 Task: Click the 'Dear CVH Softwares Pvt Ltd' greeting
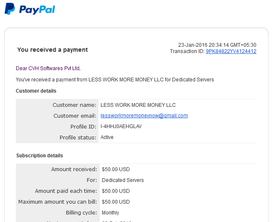click(x=48, y=68)
